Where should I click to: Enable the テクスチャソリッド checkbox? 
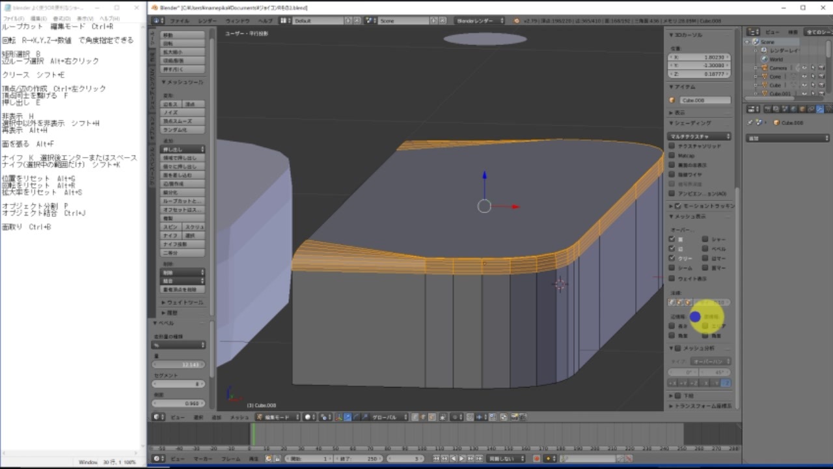click(672, 147)
